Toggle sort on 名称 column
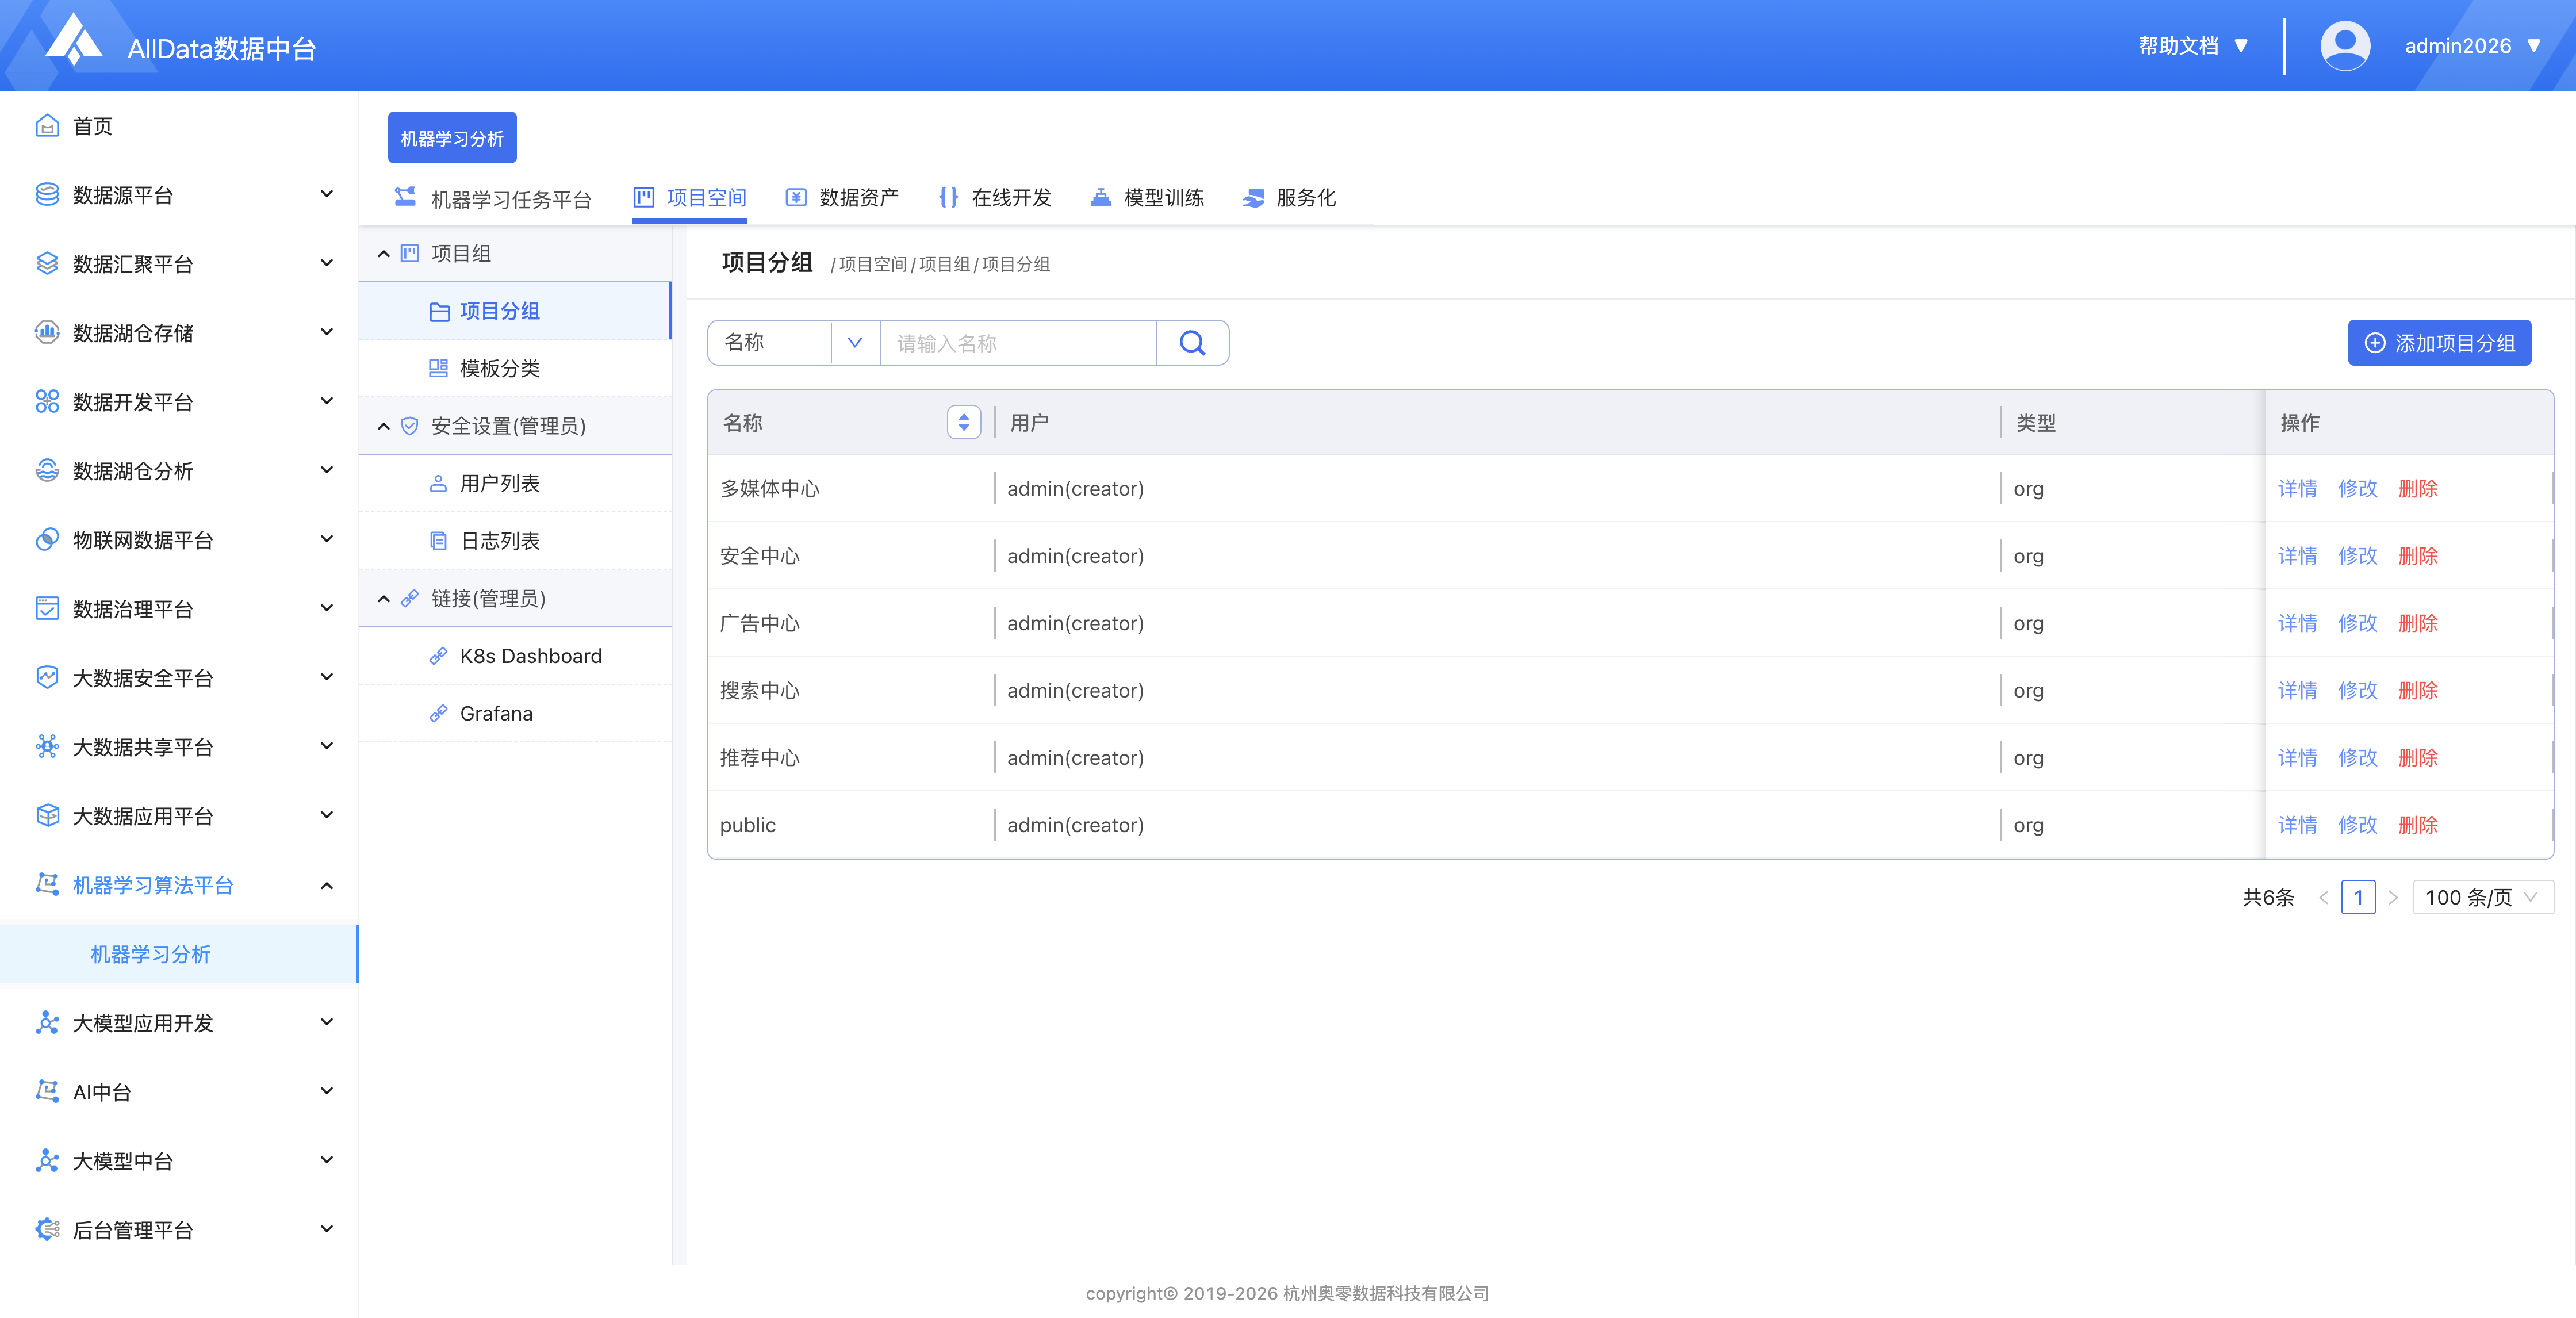 click(x=964, y=423)
